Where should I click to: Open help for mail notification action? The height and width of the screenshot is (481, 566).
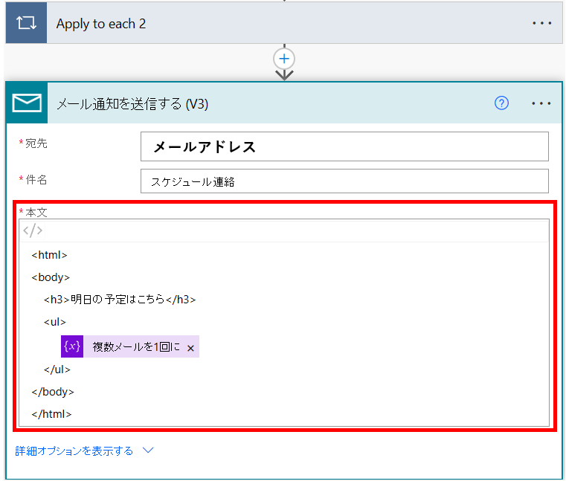coord(501,103)
